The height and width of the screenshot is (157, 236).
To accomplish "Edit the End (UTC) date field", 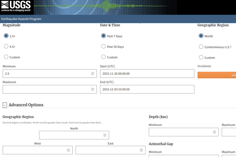I will pos(147,89).
